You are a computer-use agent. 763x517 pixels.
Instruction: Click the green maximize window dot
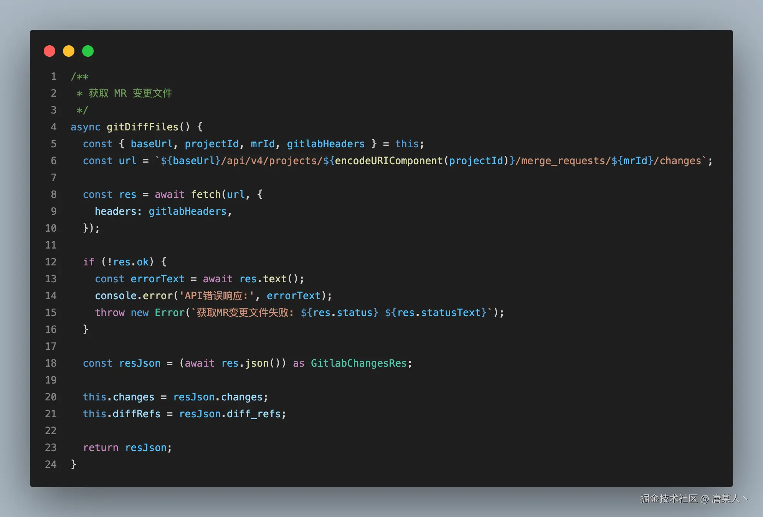click(88, 51)
